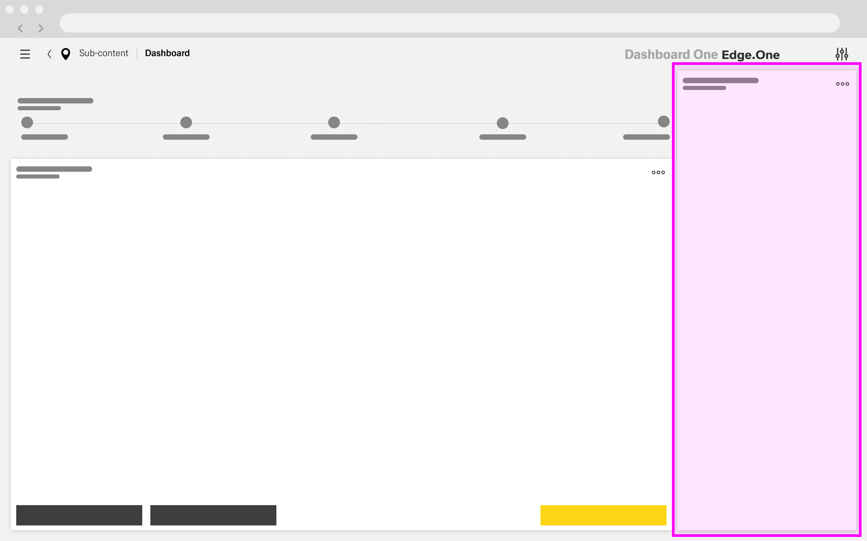Select the Sub-content breadcrumb

coord(104,53)
